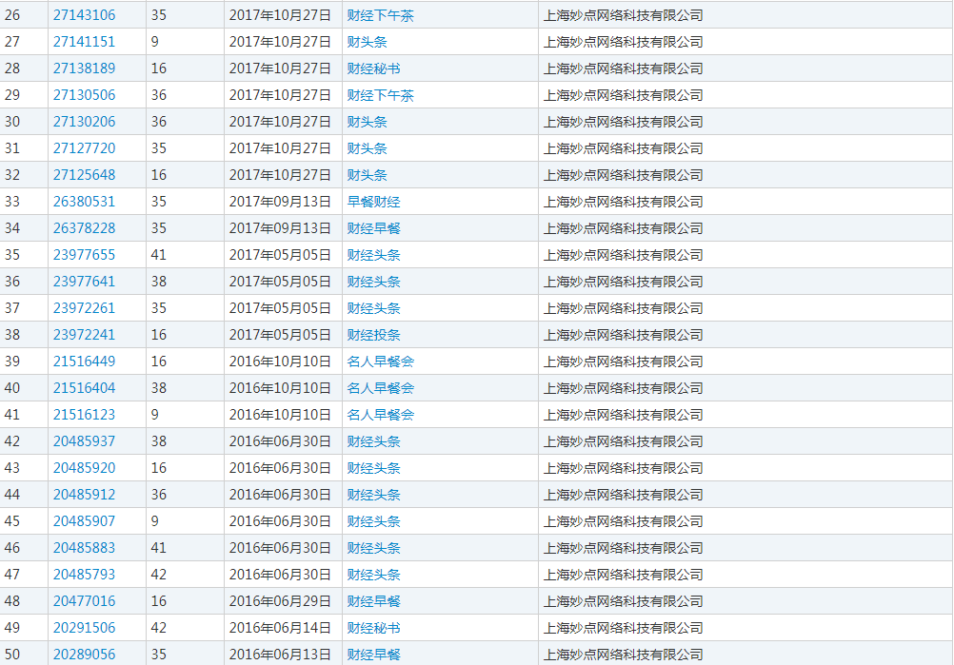The image size is (954, 665).
Task: Click trademark 财经秘书 in row 28
Action: click(373, 68)
